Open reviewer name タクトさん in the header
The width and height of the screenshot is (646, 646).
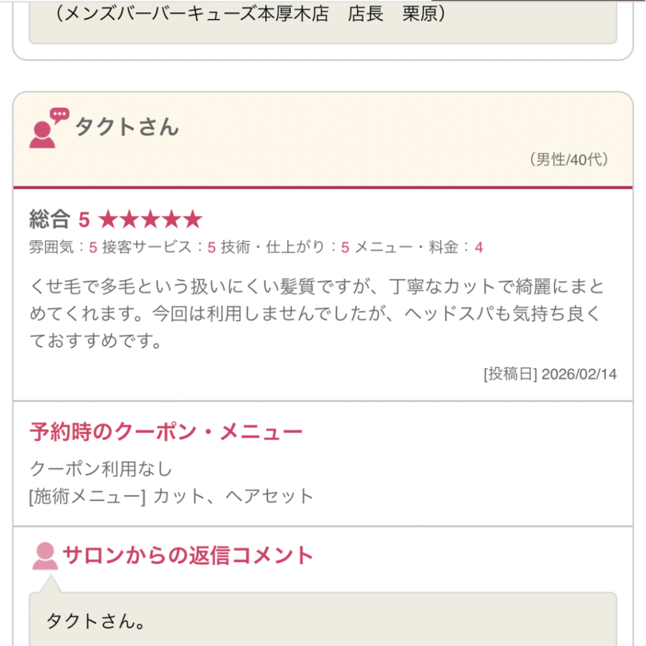(127, 127)
